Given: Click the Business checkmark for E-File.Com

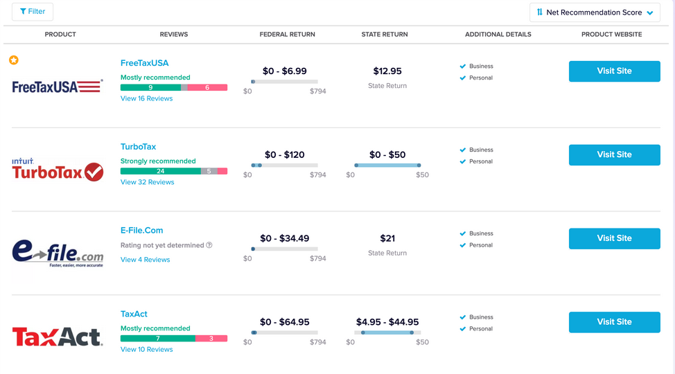Looking at the screenshot, I should (x=463, y=233).
